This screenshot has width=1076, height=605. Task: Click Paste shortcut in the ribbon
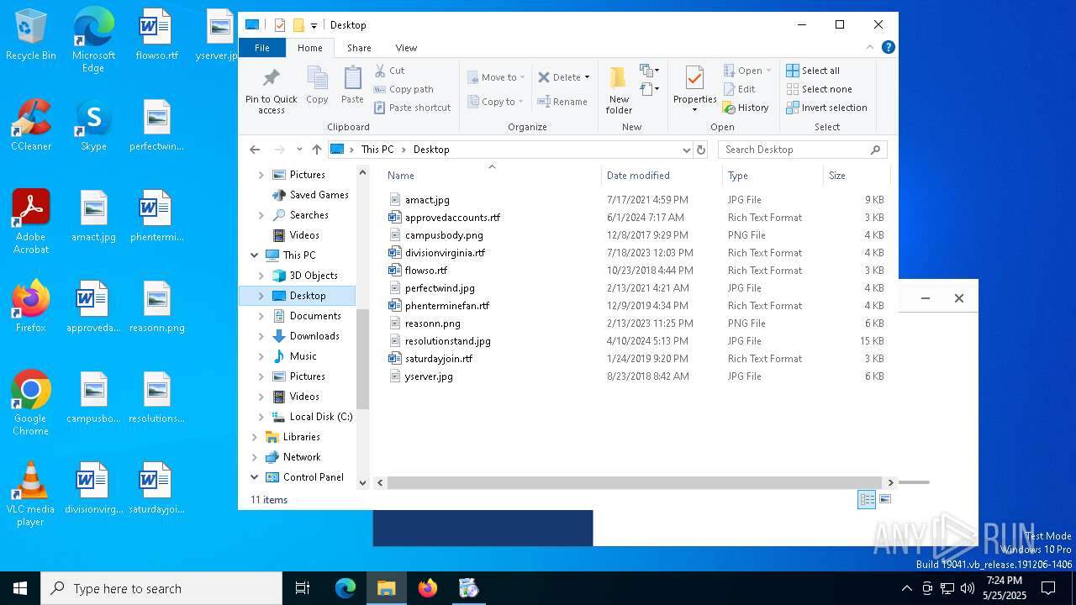(412, 108)
